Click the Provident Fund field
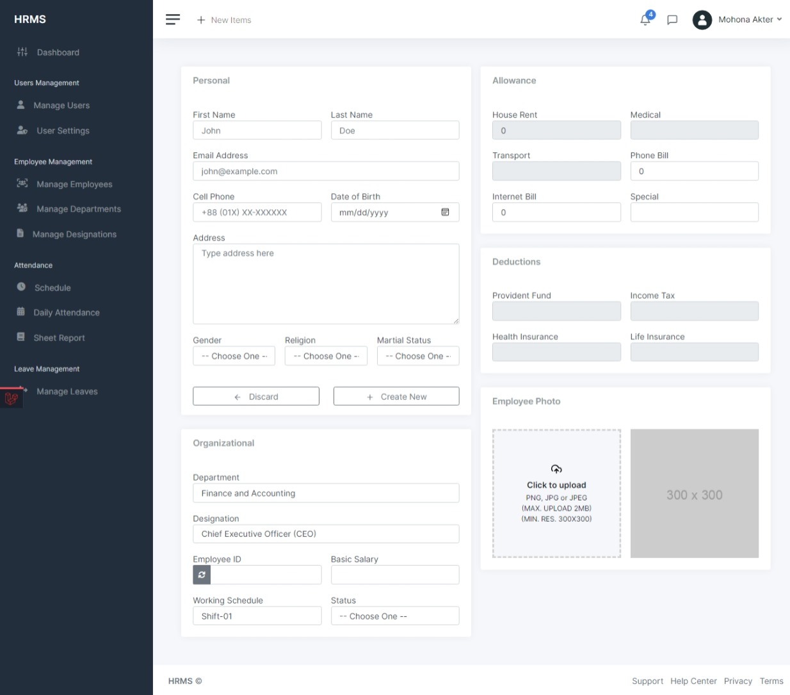The height and width of the screenshot is (695, 790). click(x=556, y=311)
